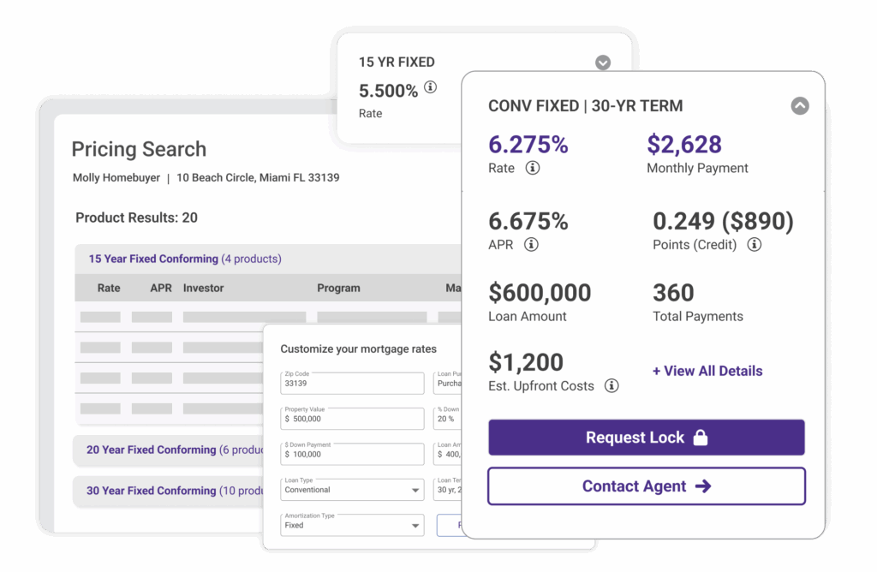Edit the Zip Code field 33139
877x572 pixels.
point(352,384)
